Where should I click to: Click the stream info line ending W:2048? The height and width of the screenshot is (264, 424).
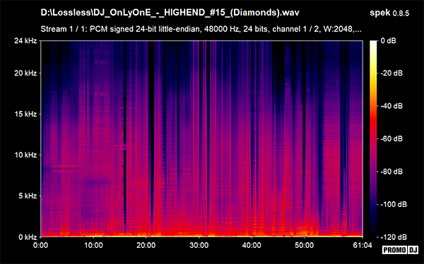coord(201,29)
